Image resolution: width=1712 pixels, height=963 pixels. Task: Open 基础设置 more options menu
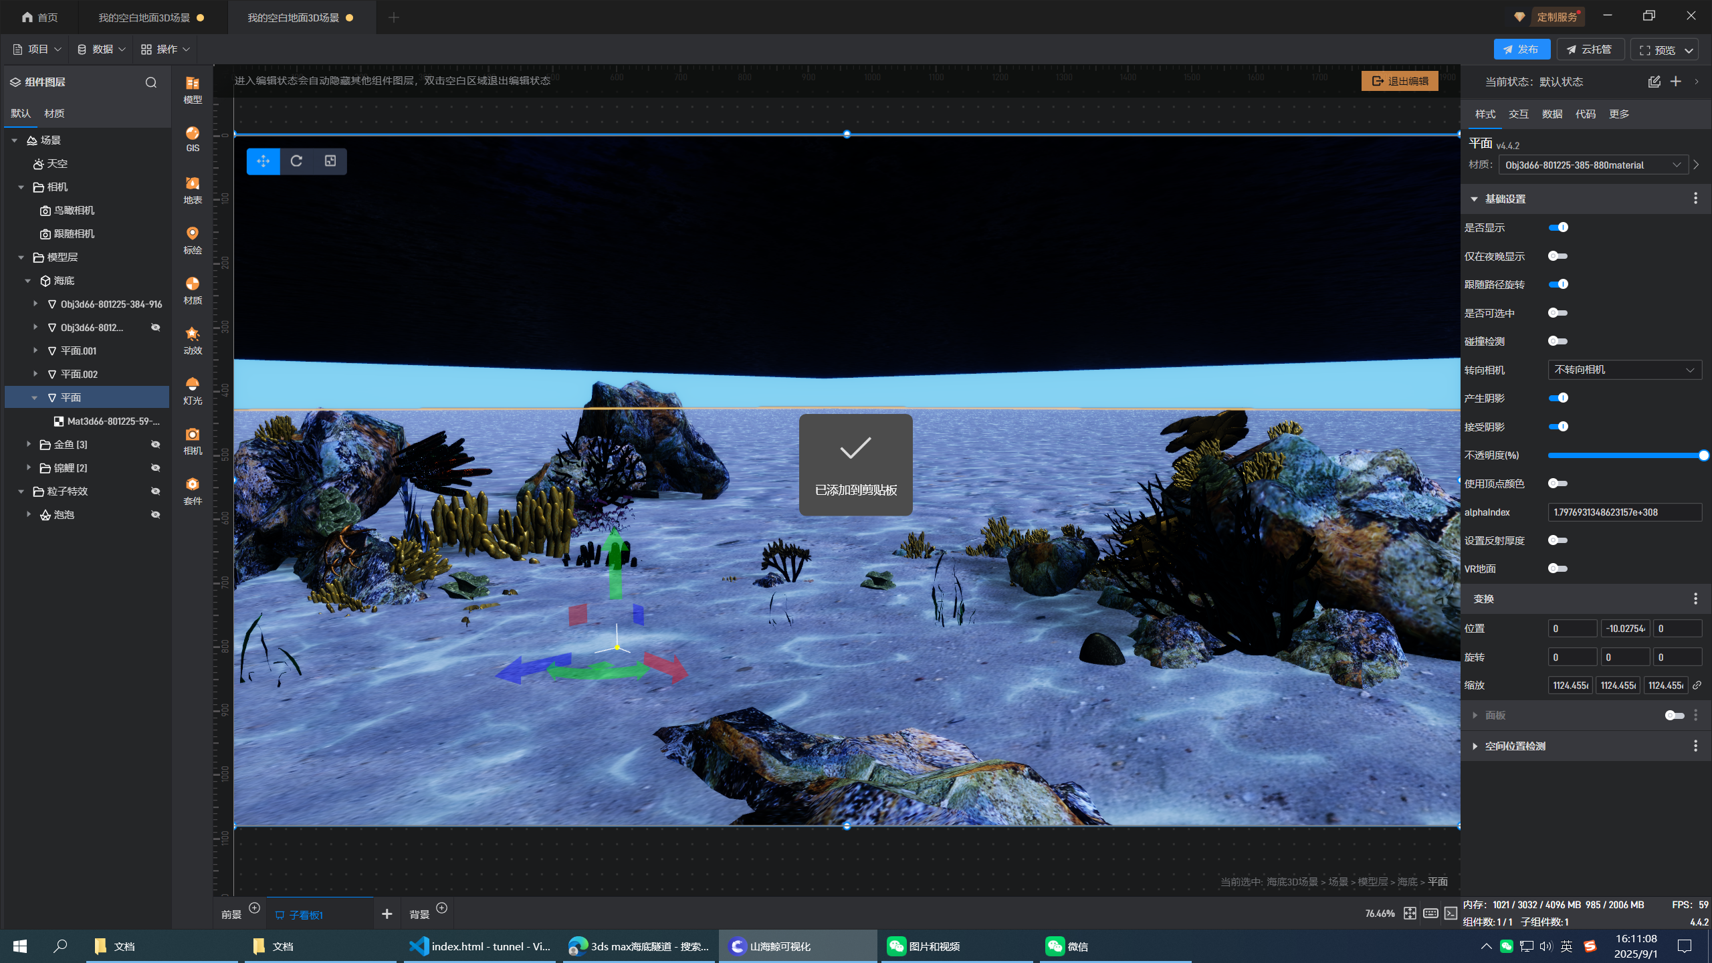point(1695,199)
